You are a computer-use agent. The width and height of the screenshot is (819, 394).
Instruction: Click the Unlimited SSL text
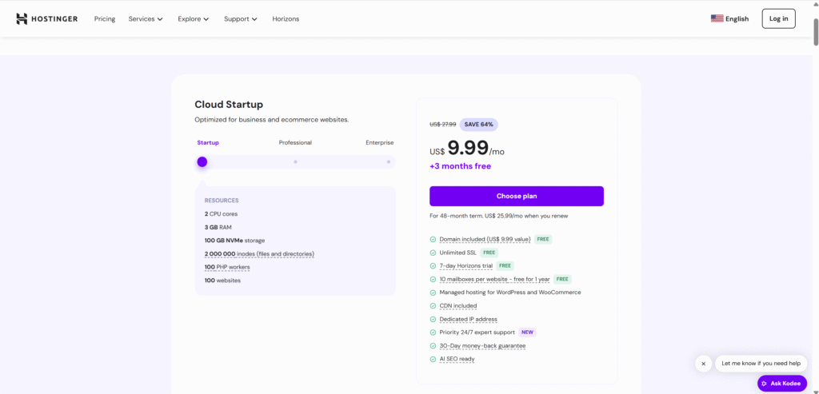[458, 253]
